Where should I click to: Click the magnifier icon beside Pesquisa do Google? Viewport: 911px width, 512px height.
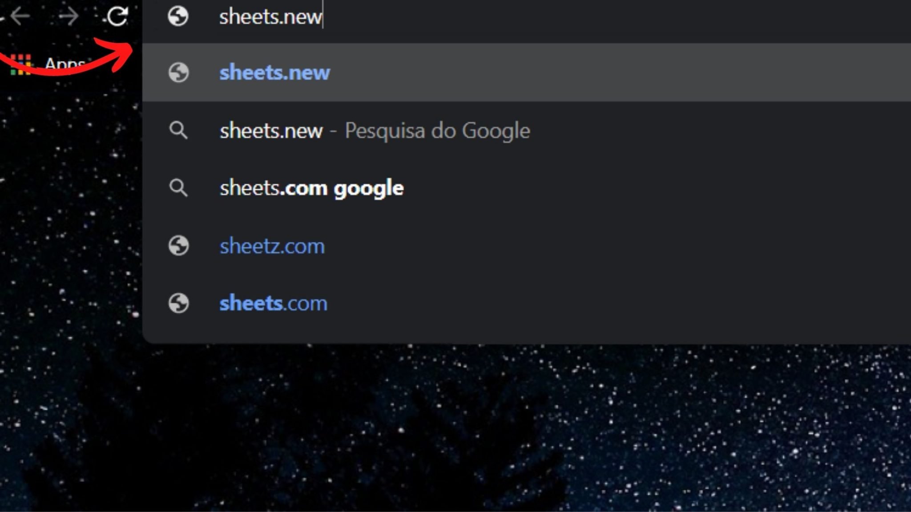pyautogui.click(x=178, y=131)
